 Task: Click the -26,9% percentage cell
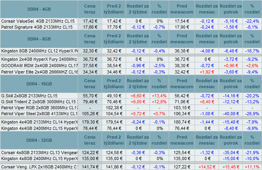pyautogui.click(x=252, y=114)
